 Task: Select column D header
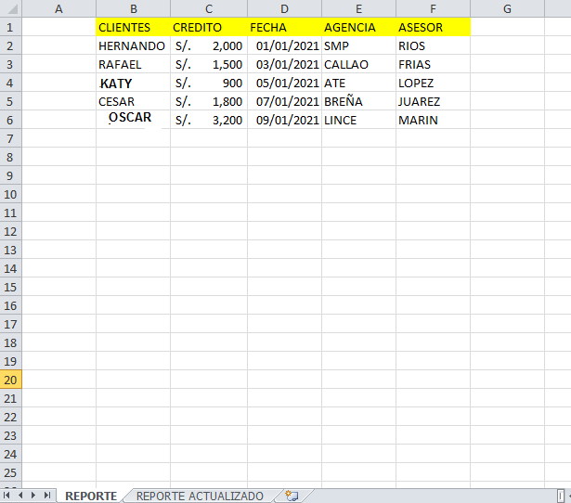pyautogui.click(x=285, y=8)
